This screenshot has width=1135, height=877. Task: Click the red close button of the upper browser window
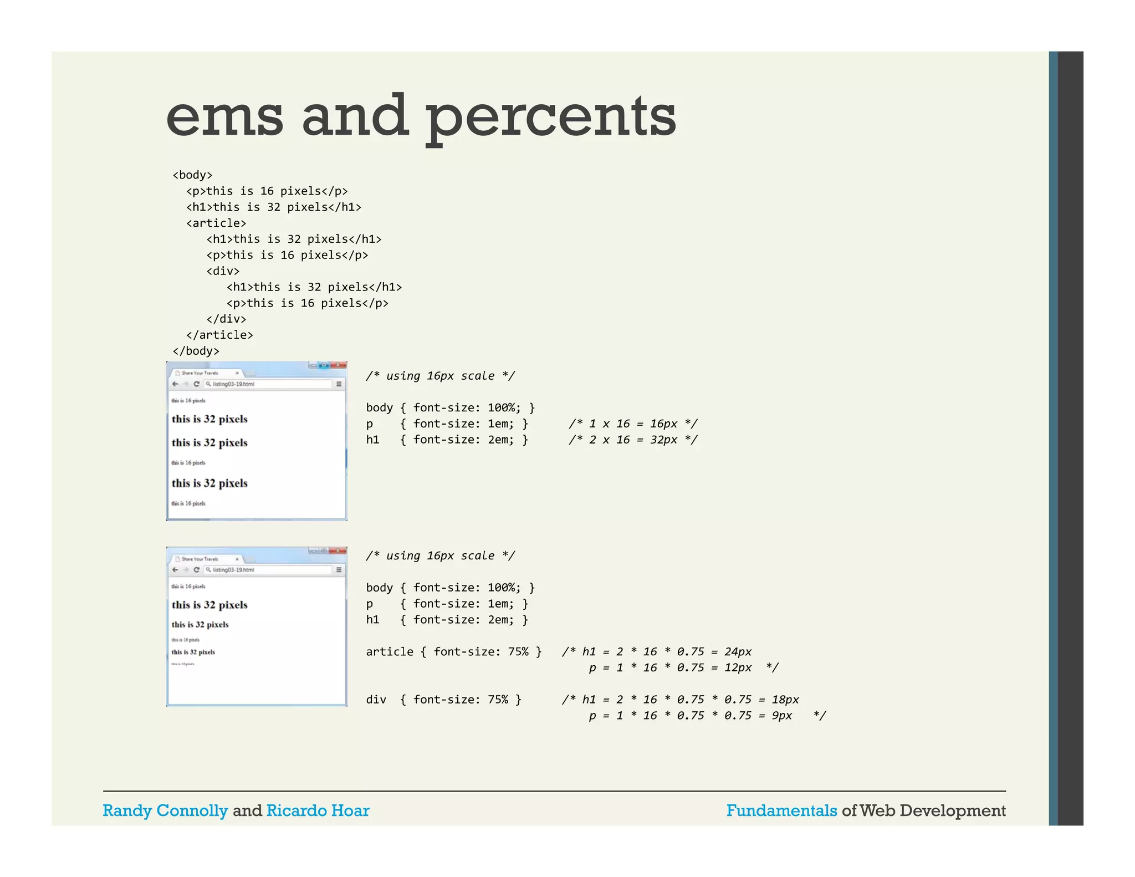(338, 365)
